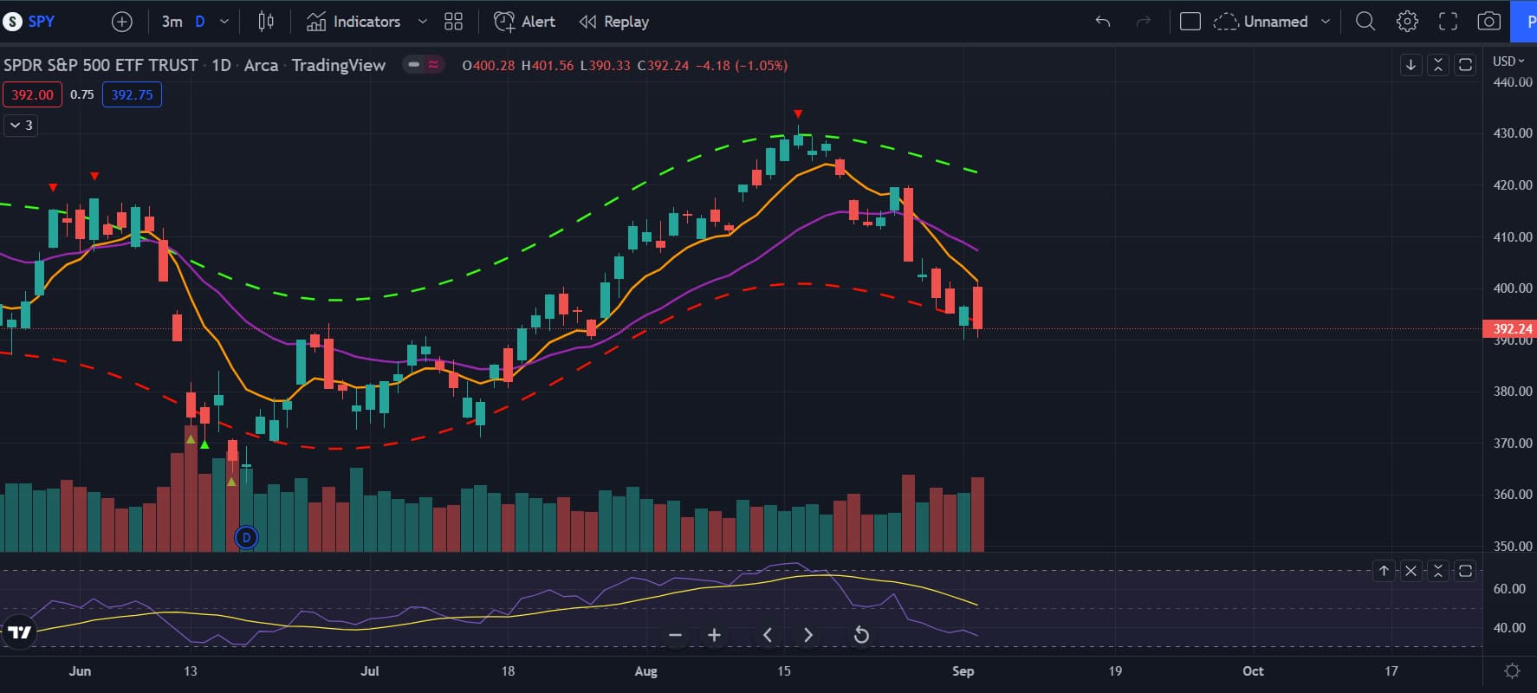This screenshot has height=693, width=1537.
Task: Open the Indicators dialog
Action: (353, 22)
